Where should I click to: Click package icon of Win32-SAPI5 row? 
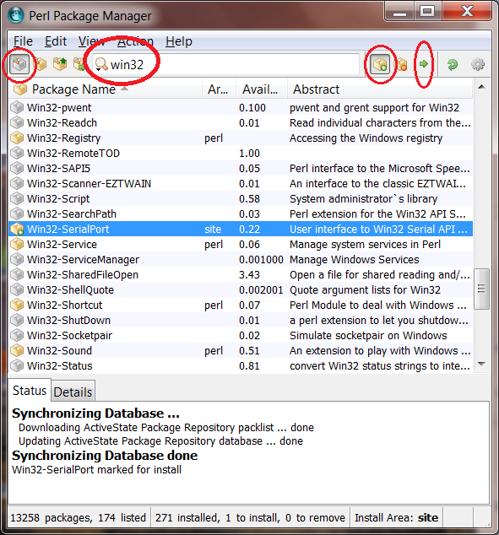[16, 168]
